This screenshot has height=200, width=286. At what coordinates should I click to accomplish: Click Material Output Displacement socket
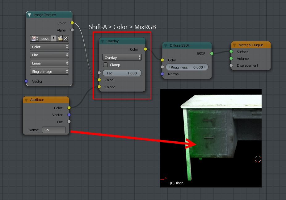tap(231, 65)
